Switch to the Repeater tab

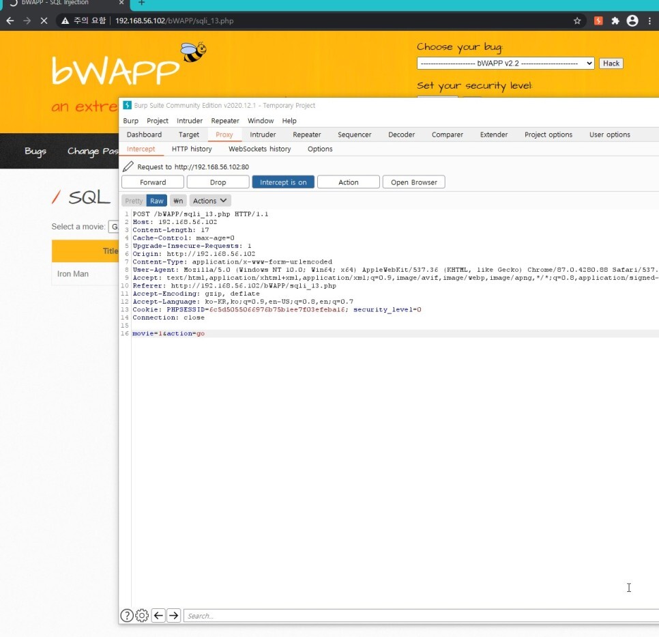pos(307,135)
